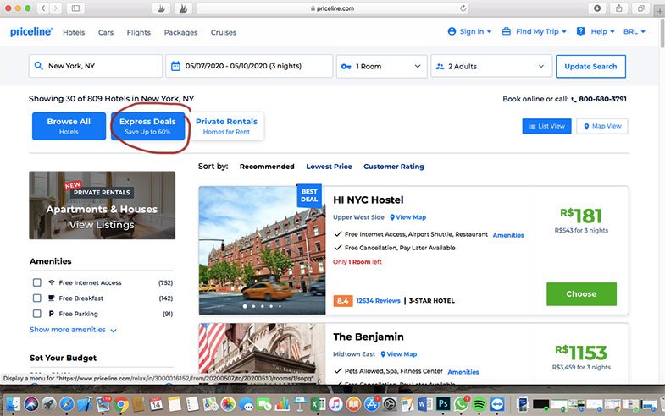Open Xcode from the dock
The height and width of the screenshot is (416, 665).
click(x=85, y=404)
